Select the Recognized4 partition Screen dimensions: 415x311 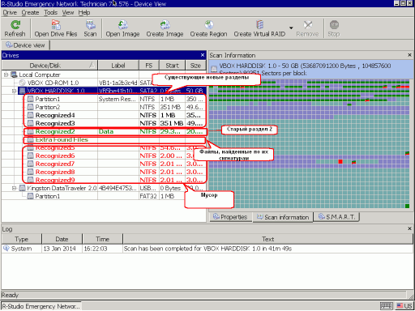pos(55,115)
